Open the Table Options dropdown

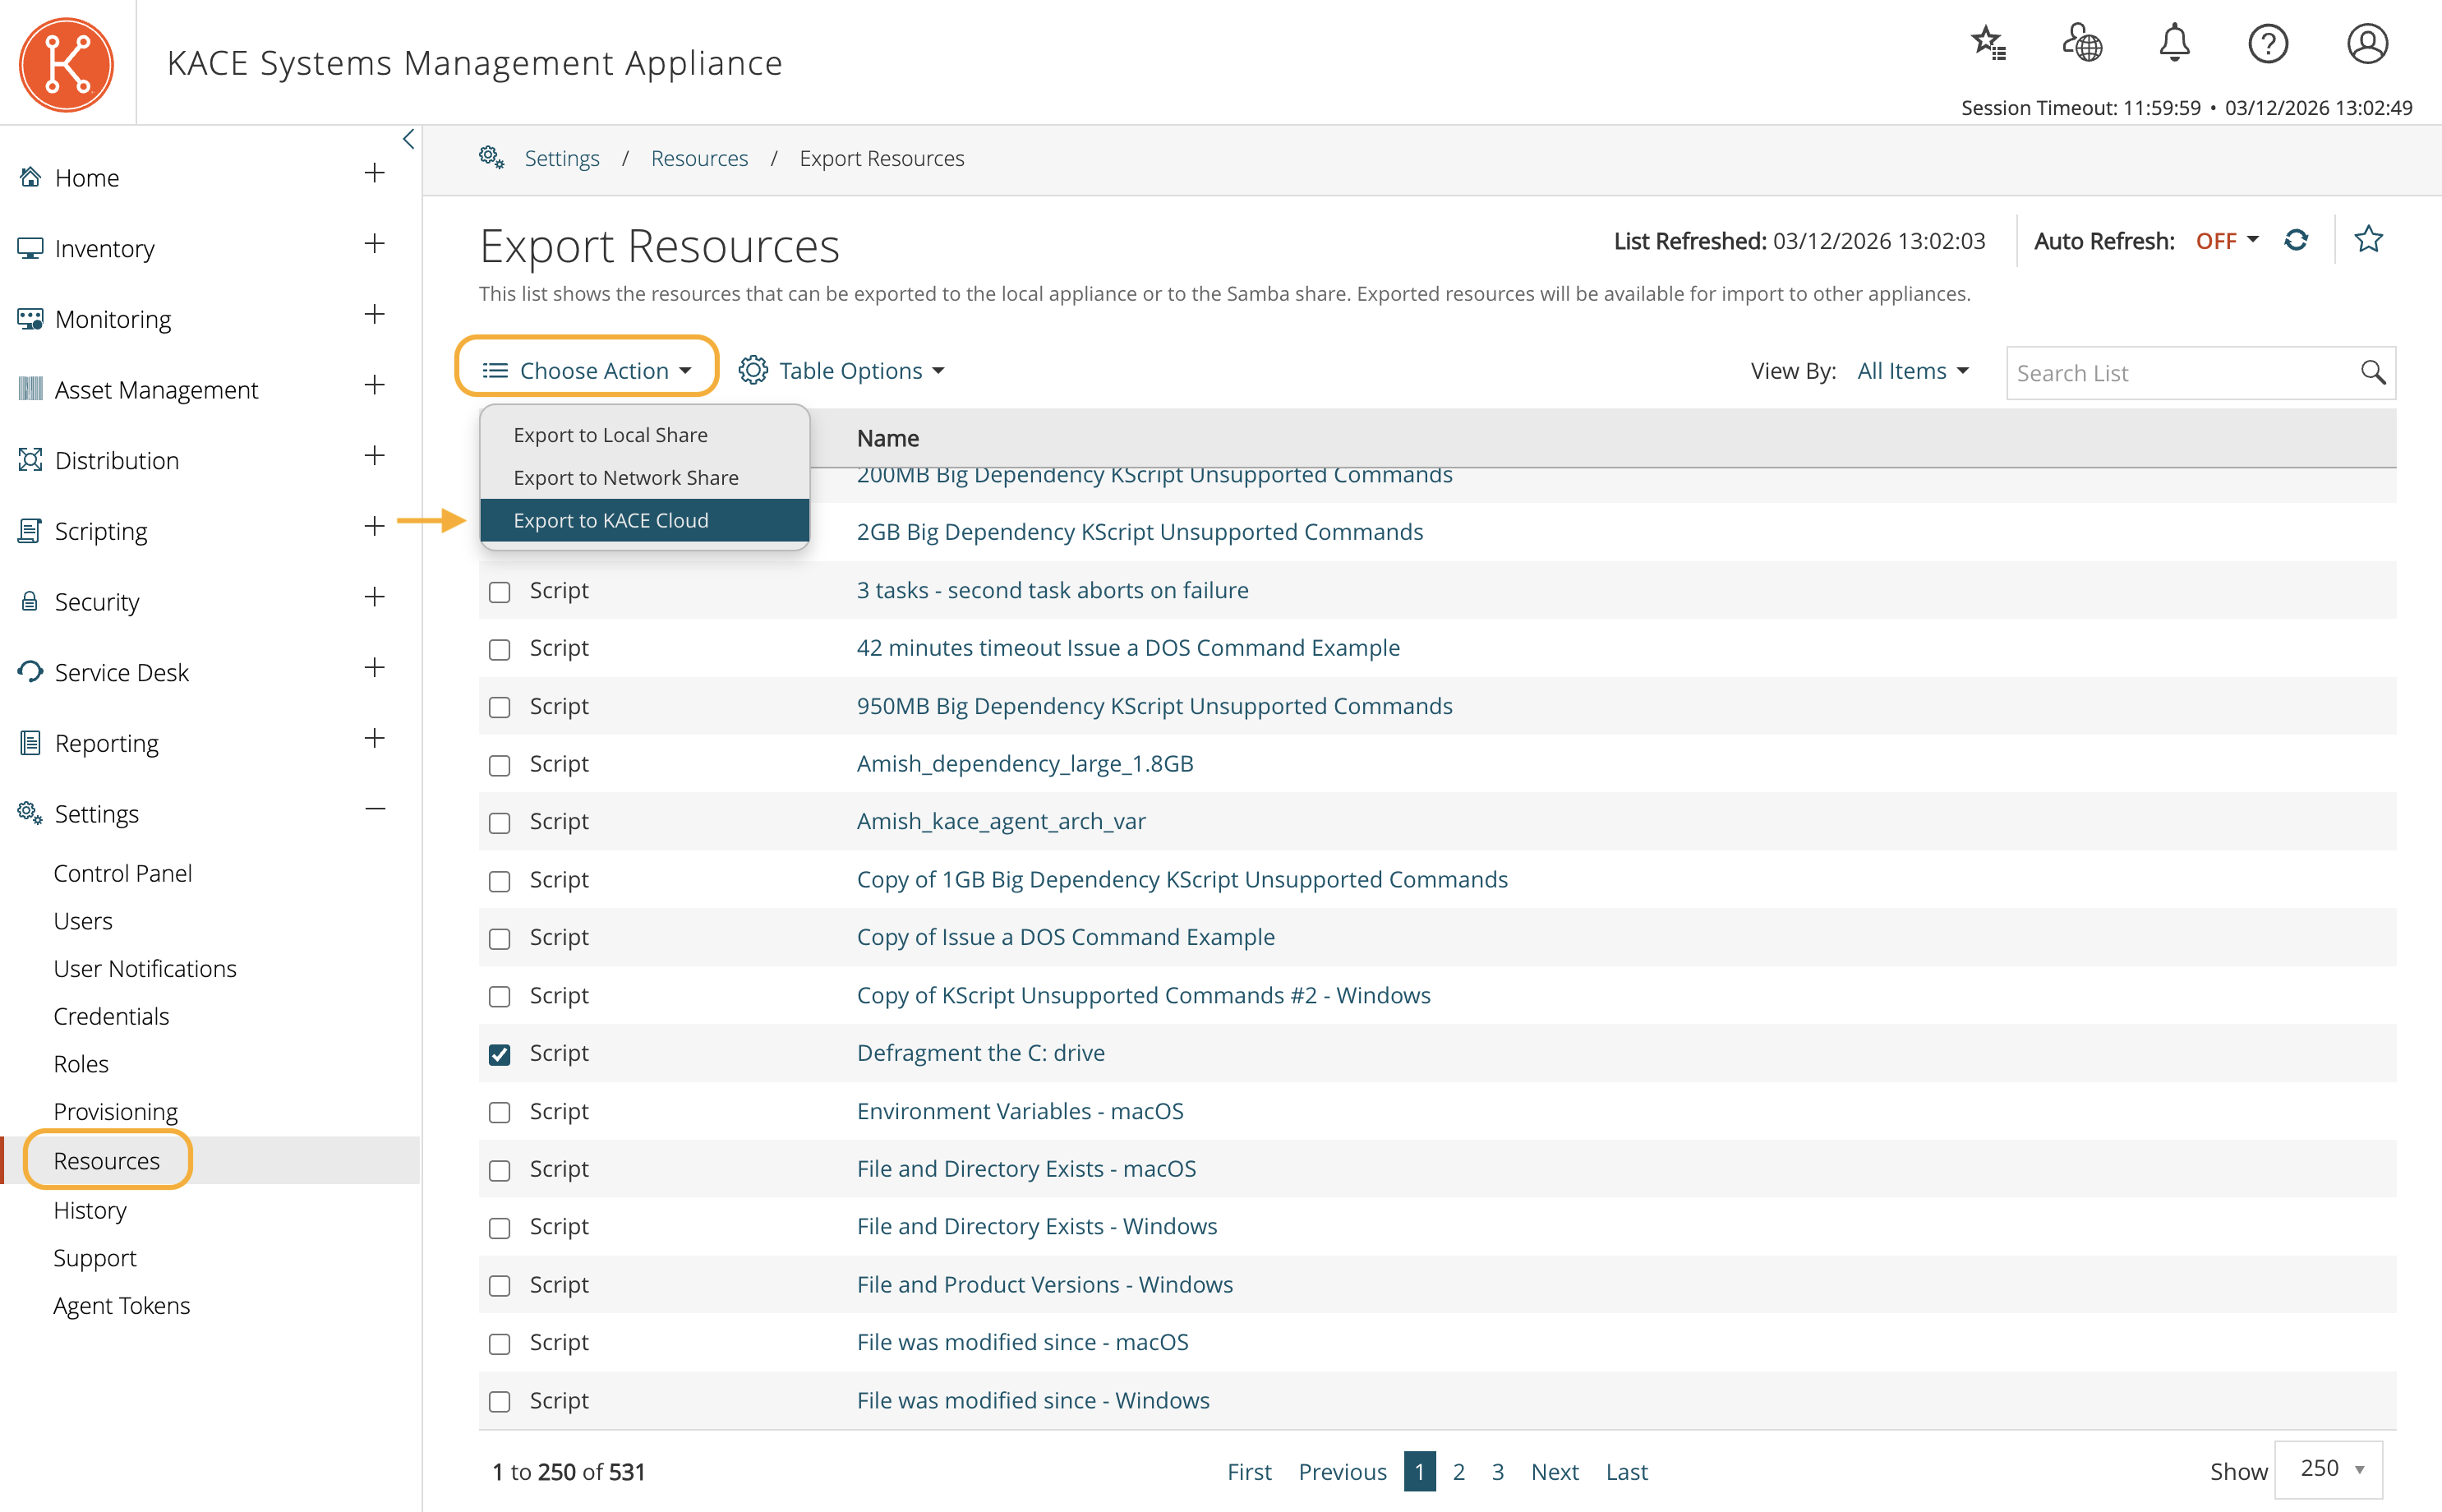point(843,371)
